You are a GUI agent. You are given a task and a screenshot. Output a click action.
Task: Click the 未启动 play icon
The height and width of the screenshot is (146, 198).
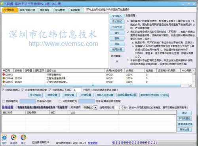(13, 137)
